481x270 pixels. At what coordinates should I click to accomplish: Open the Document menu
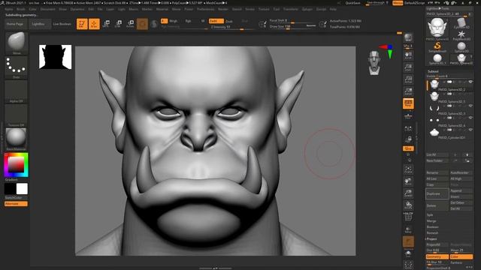click(x=48, y=9)
